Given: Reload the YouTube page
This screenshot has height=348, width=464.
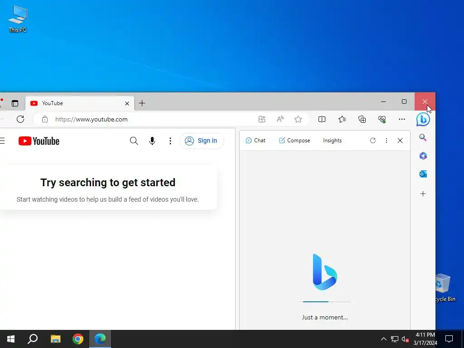Looking at the screenshot, I should (20, 119).
